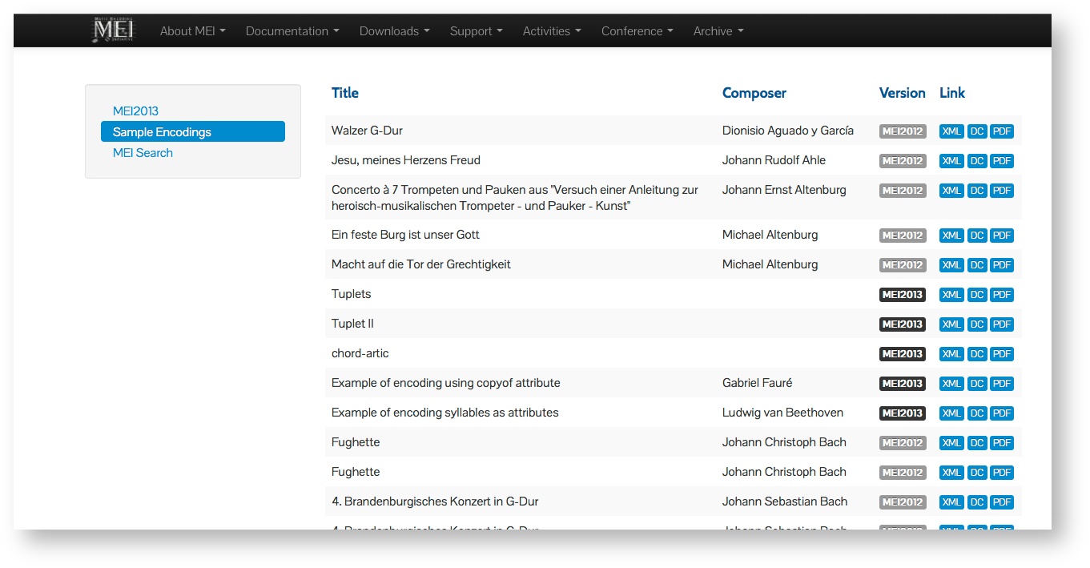The height and width of the screenshot is (568, 1090).
Task: Click the Title column header
Action: coord(344,93)
